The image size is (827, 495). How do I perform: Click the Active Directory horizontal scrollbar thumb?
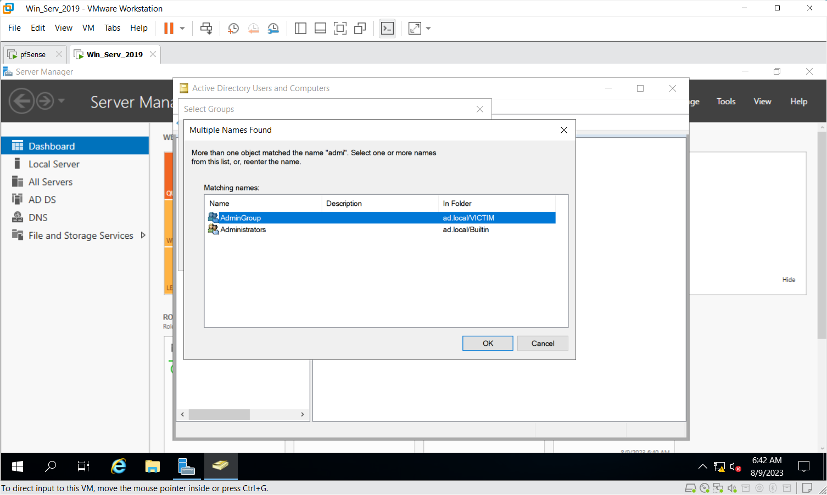click(x=220, y=414)
